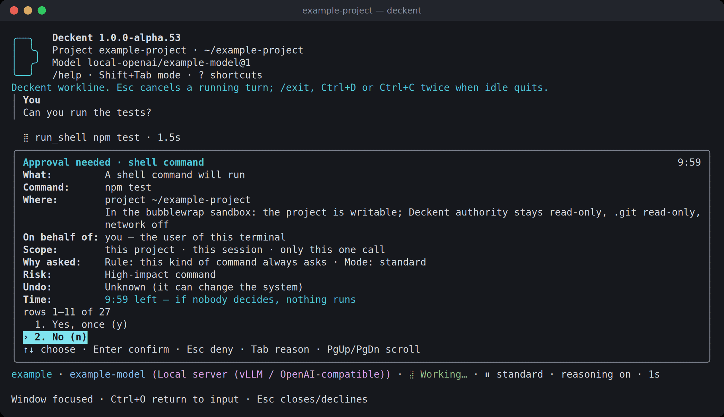Screen dimensions: 724x417
Task: Click example in the status line
Action: point(32,374)
